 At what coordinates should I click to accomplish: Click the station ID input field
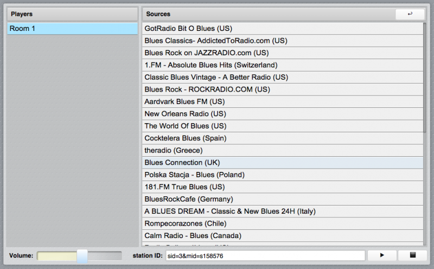point(265,256)
